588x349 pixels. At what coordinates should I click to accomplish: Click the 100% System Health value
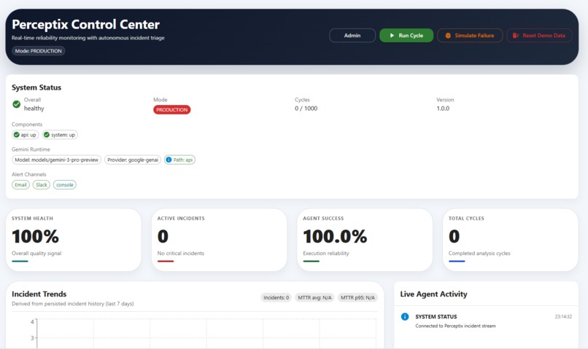[x=35, y=237]
